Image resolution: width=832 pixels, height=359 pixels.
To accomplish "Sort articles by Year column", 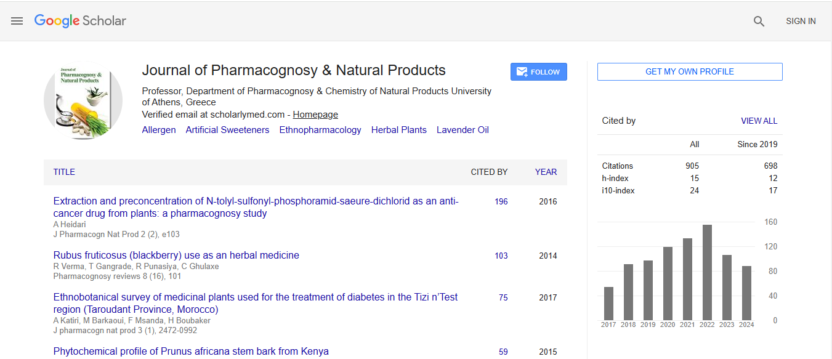I will coord(546,172).
